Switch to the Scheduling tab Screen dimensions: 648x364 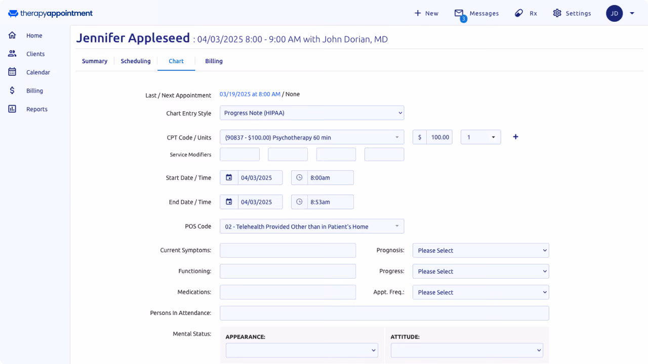click(136, 61)
